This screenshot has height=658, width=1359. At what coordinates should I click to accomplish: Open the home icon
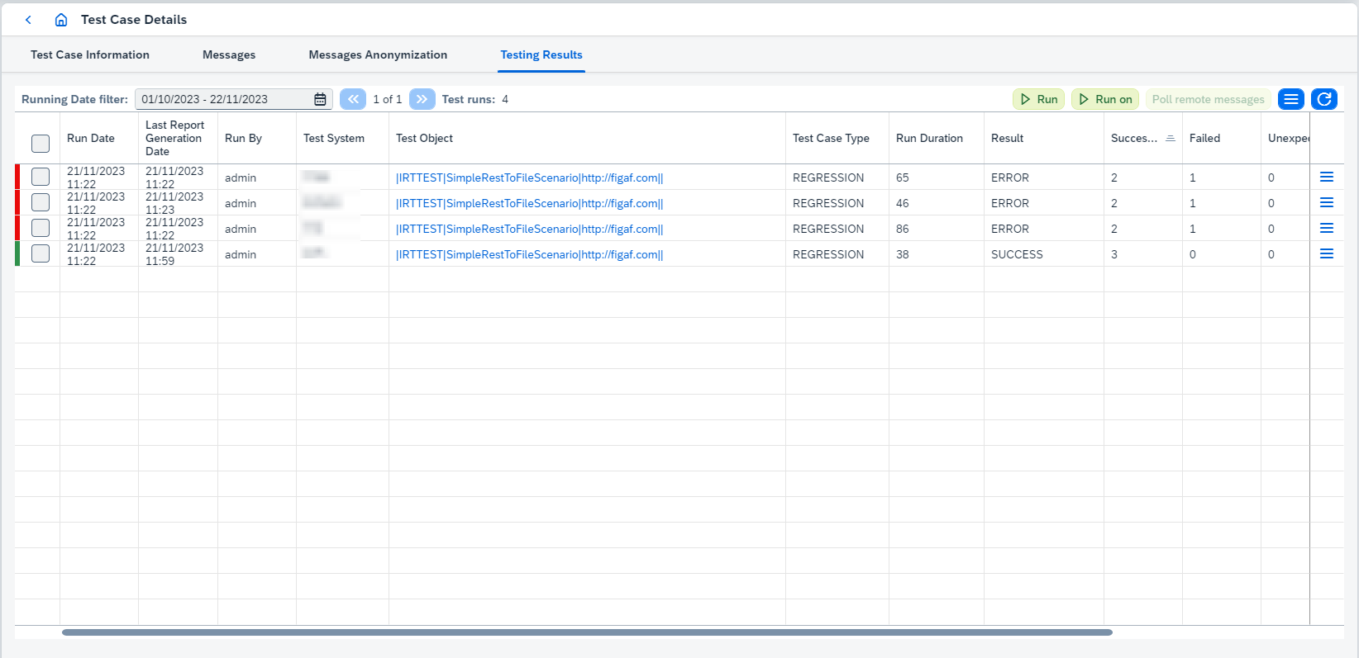61,20
